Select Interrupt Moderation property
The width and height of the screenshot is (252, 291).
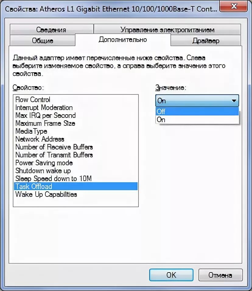(x=44, y=108)
